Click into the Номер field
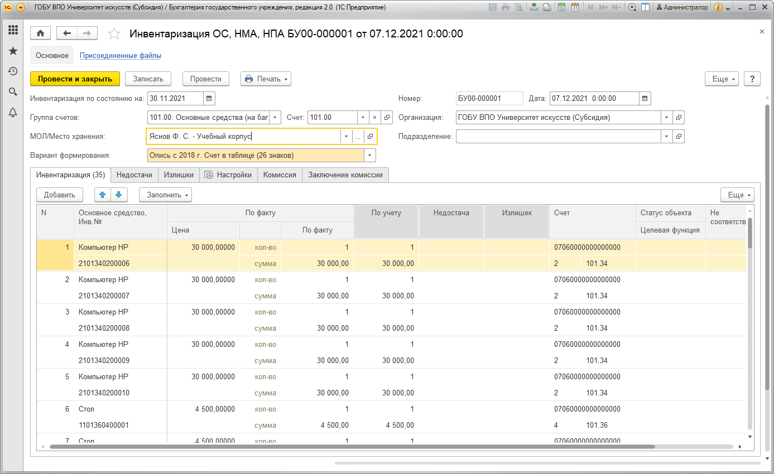This screenshot has width=774, height=474. point(489,99)
